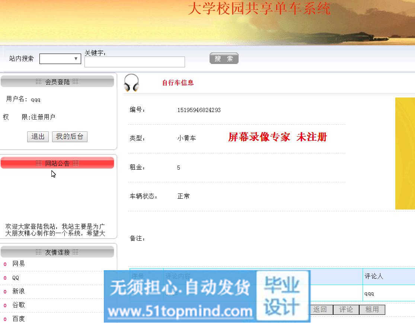Open the 网易 friendly link
The height and width of the screenshot is (323, 415).
18,263
